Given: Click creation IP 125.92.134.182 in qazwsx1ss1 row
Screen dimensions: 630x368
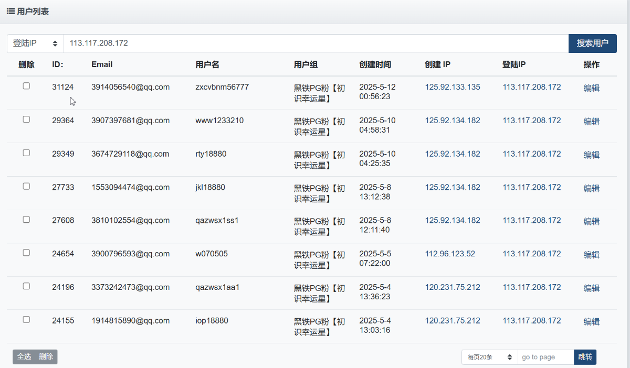Looking at the screenshot, I should (x=453, y=221).
